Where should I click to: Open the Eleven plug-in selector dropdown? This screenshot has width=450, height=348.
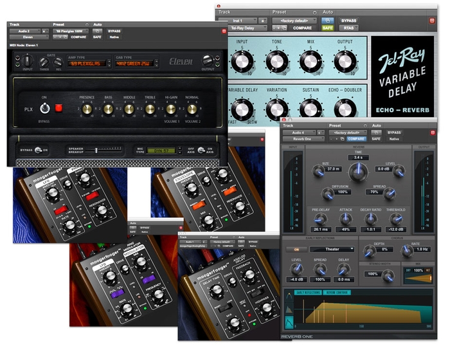29,37
